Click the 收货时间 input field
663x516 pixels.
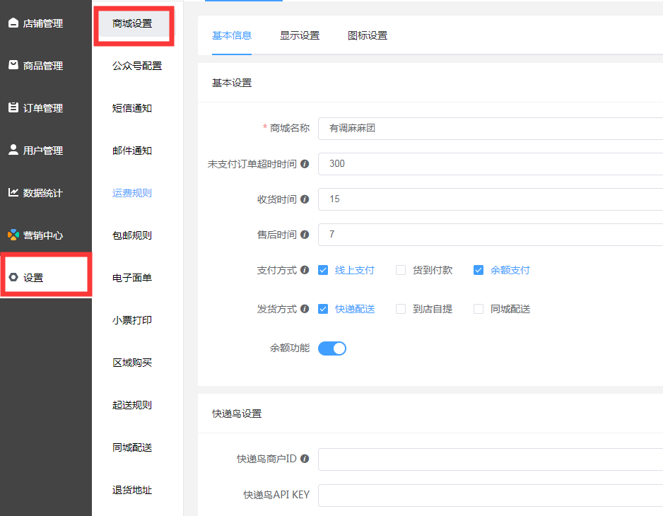pos(491,199)
